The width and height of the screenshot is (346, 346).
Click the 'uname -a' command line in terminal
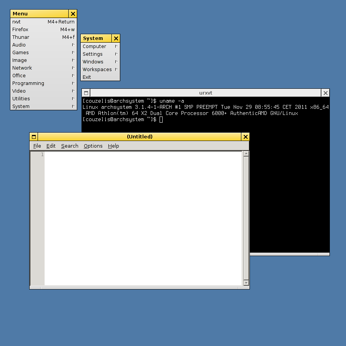click(x=133, y=101)
